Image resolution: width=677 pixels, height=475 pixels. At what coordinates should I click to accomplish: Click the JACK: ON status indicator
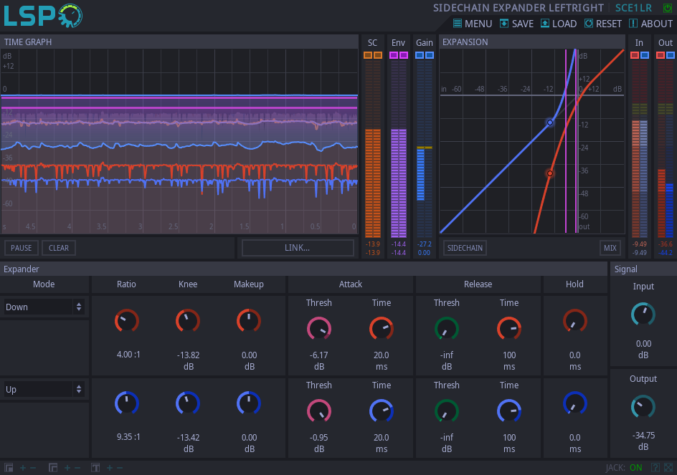click(x=624, y=468)
